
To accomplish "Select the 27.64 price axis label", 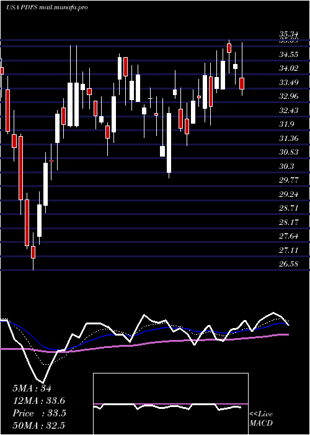I will click(x=289, y=236).
